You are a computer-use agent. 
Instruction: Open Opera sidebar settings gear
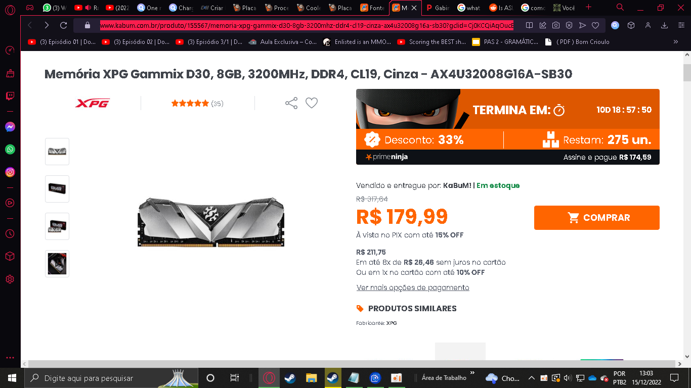pos(10,279)
